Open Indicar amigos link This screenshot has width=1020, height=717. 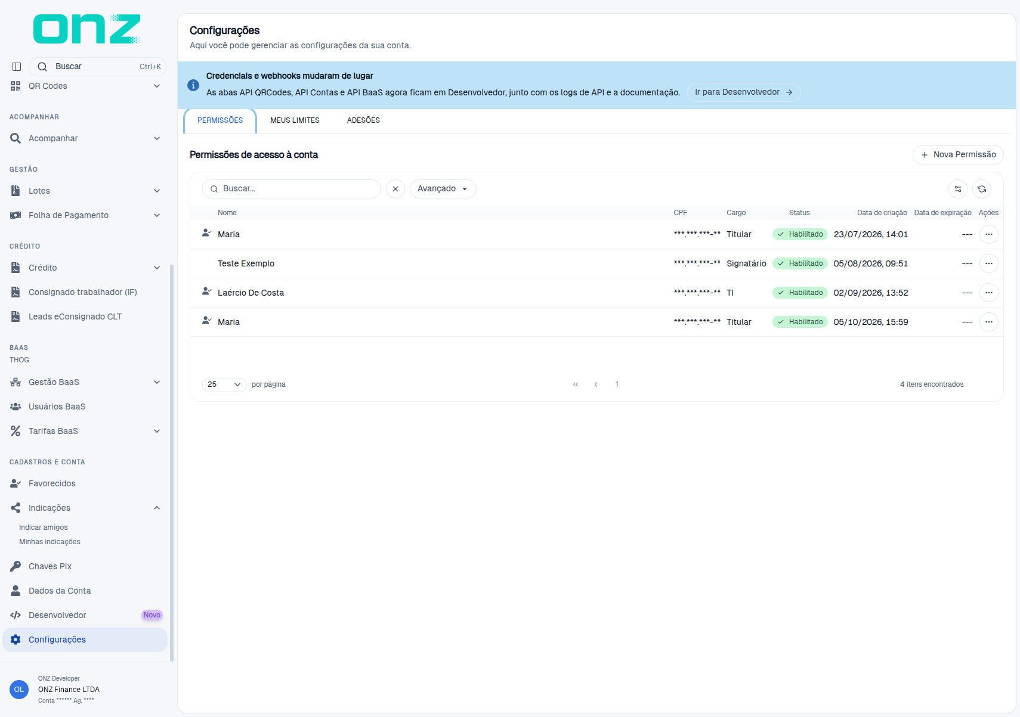44,527
